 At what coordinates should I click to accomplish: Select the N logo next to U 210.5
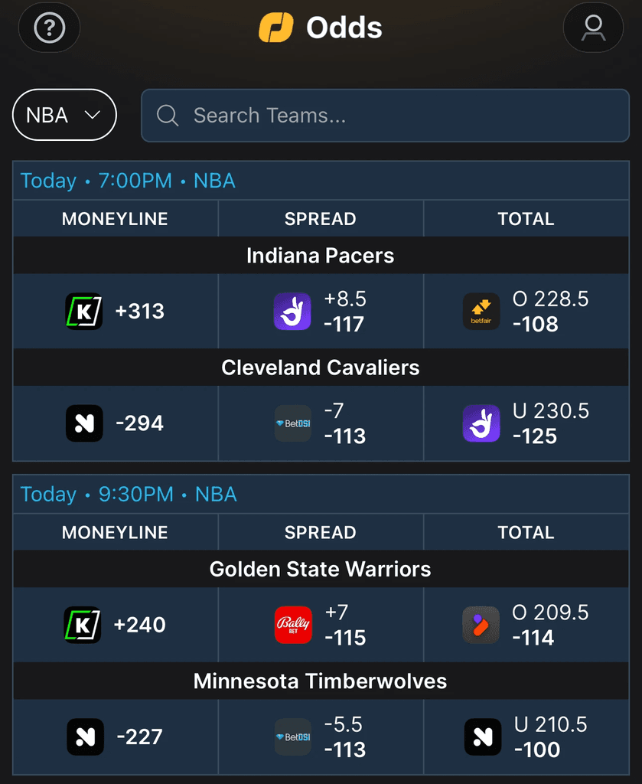(x=481, y=737)
